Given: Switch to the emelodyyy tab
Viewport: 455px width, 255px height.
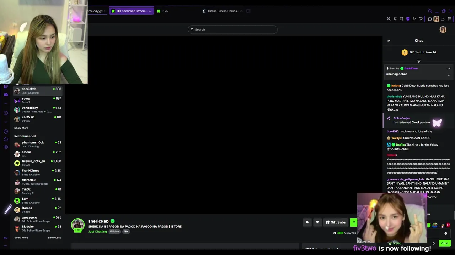Looking at the screenshot, I should 97,11.
